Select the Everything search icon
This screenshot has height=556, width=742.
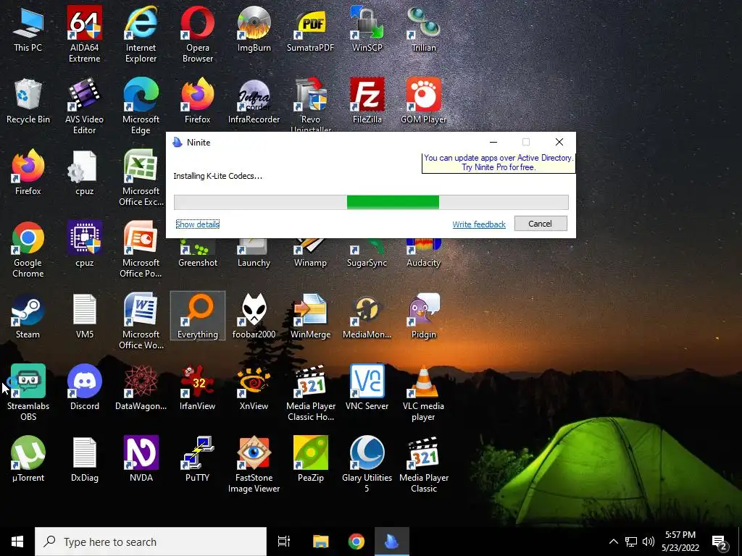coord(198,316)
